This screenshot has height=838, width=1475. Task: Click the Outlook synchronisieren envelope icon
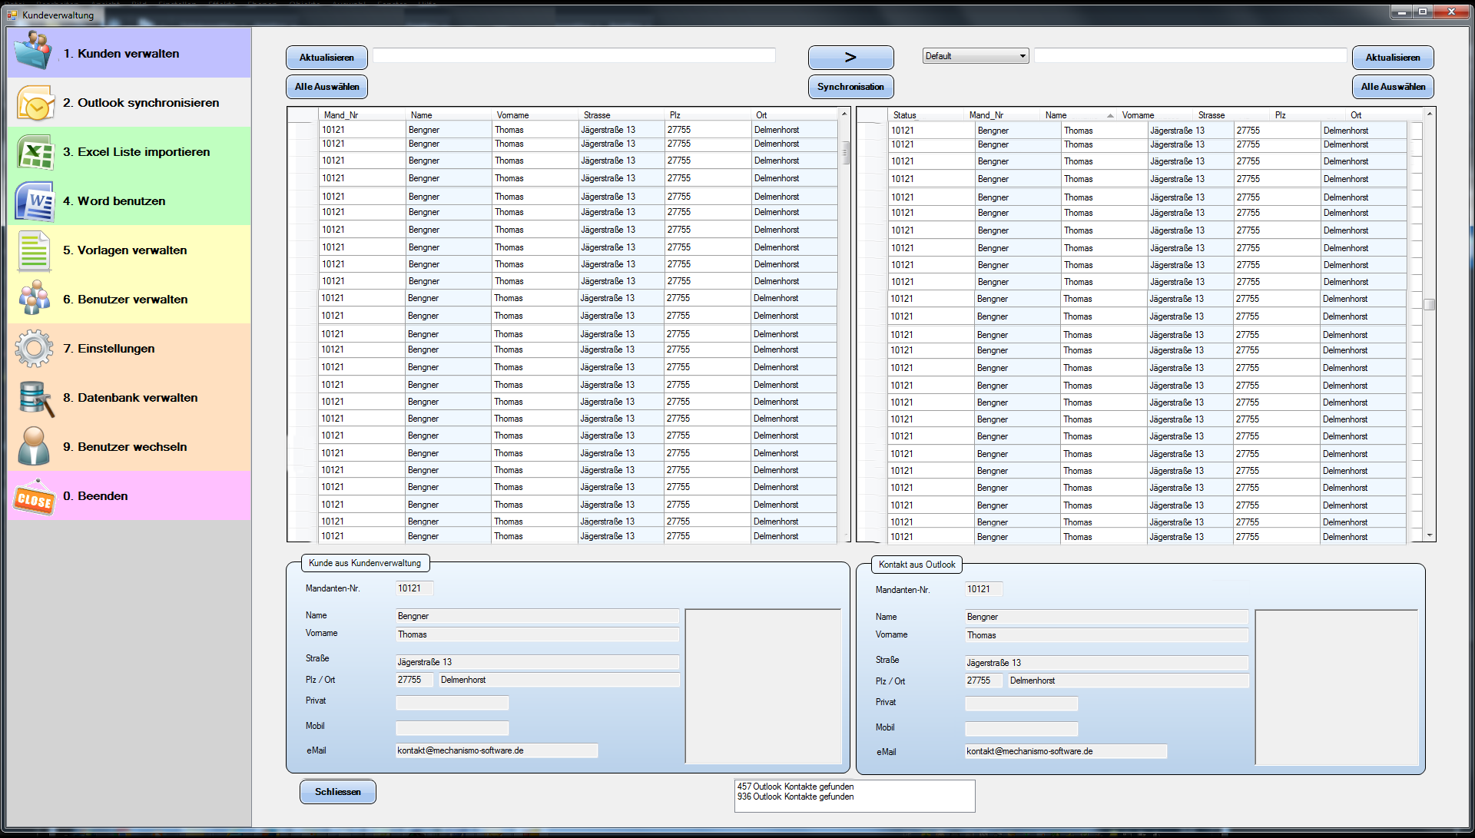pos(35,103)
